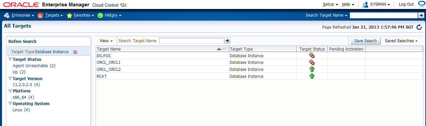426x126 pixels.
Task: Click the table Search Target Name field
Action: pyautogui.click(x=191, y=41)
